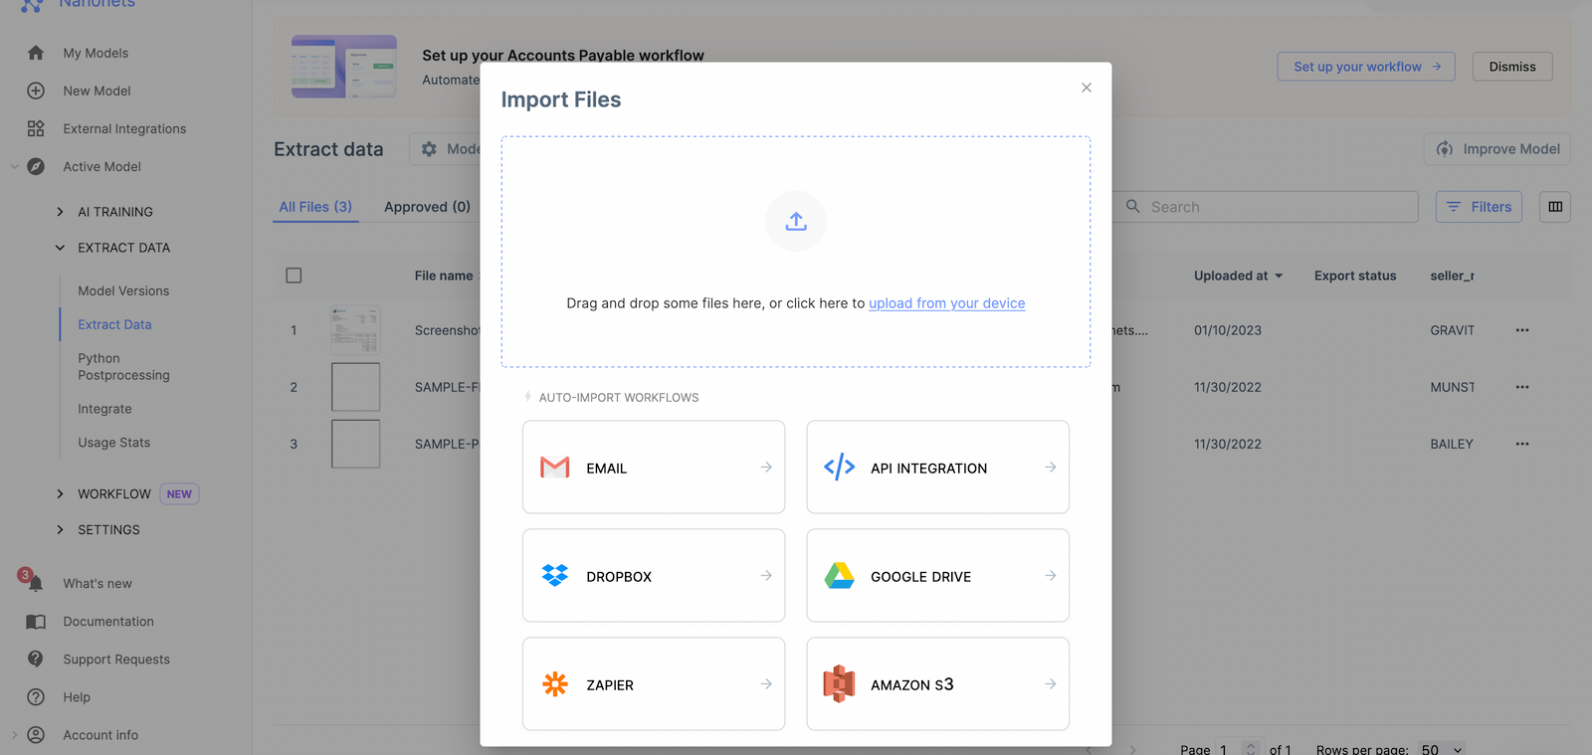The width and height of the screenshot is (1592, 755).
Task: Click the arrow on the Google Drive card
Action: (x=1051, y=576)
